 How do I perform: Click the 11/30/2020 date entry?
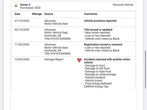(22, 44)
